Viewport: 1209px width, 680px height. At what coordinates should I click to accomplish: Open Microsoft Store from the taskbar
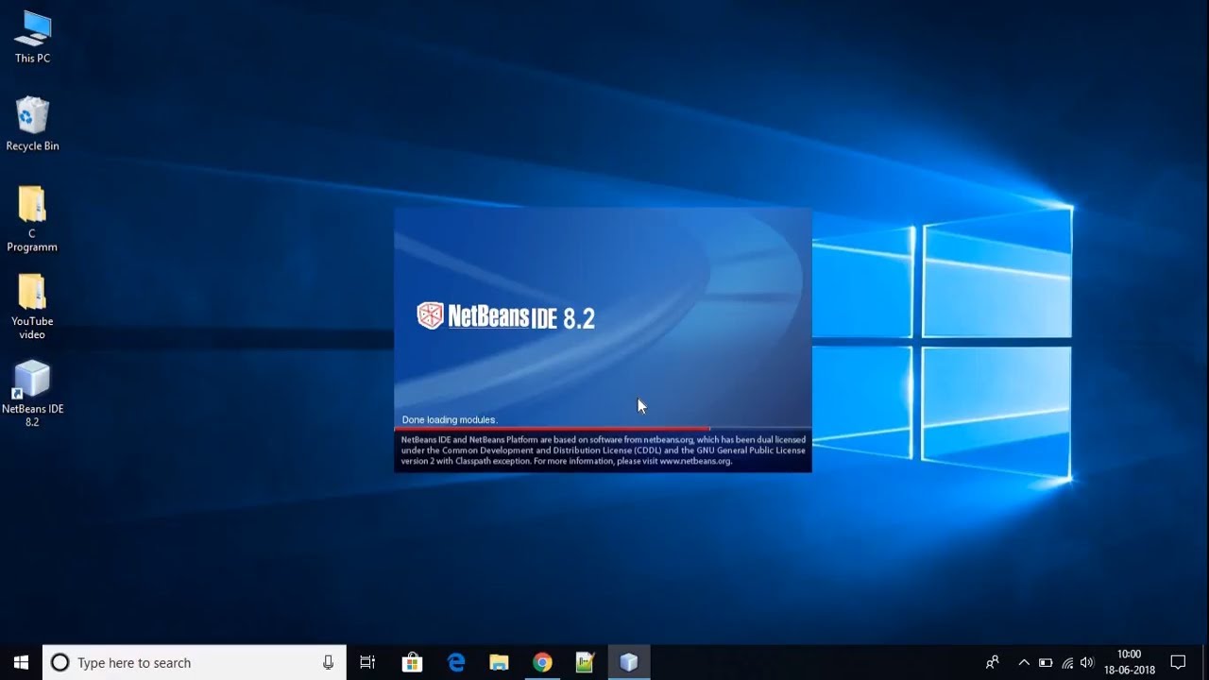tap(412, 663)
